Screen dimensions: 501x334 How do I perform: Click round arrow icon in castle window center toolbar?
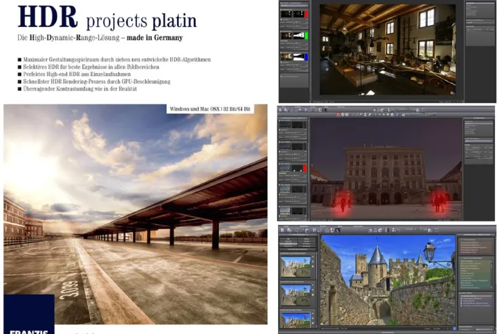click(x=379, y=230)
